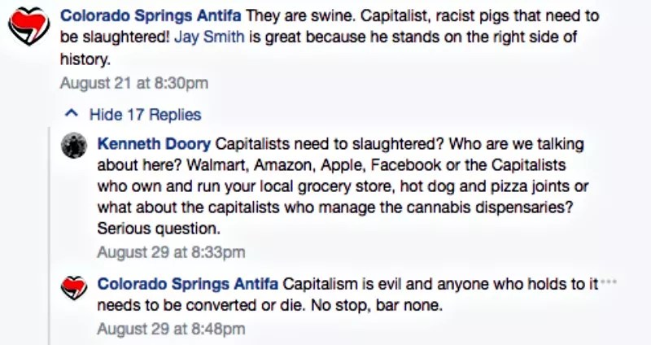Open Kenneth Doory's profile picture

(74, 146)
